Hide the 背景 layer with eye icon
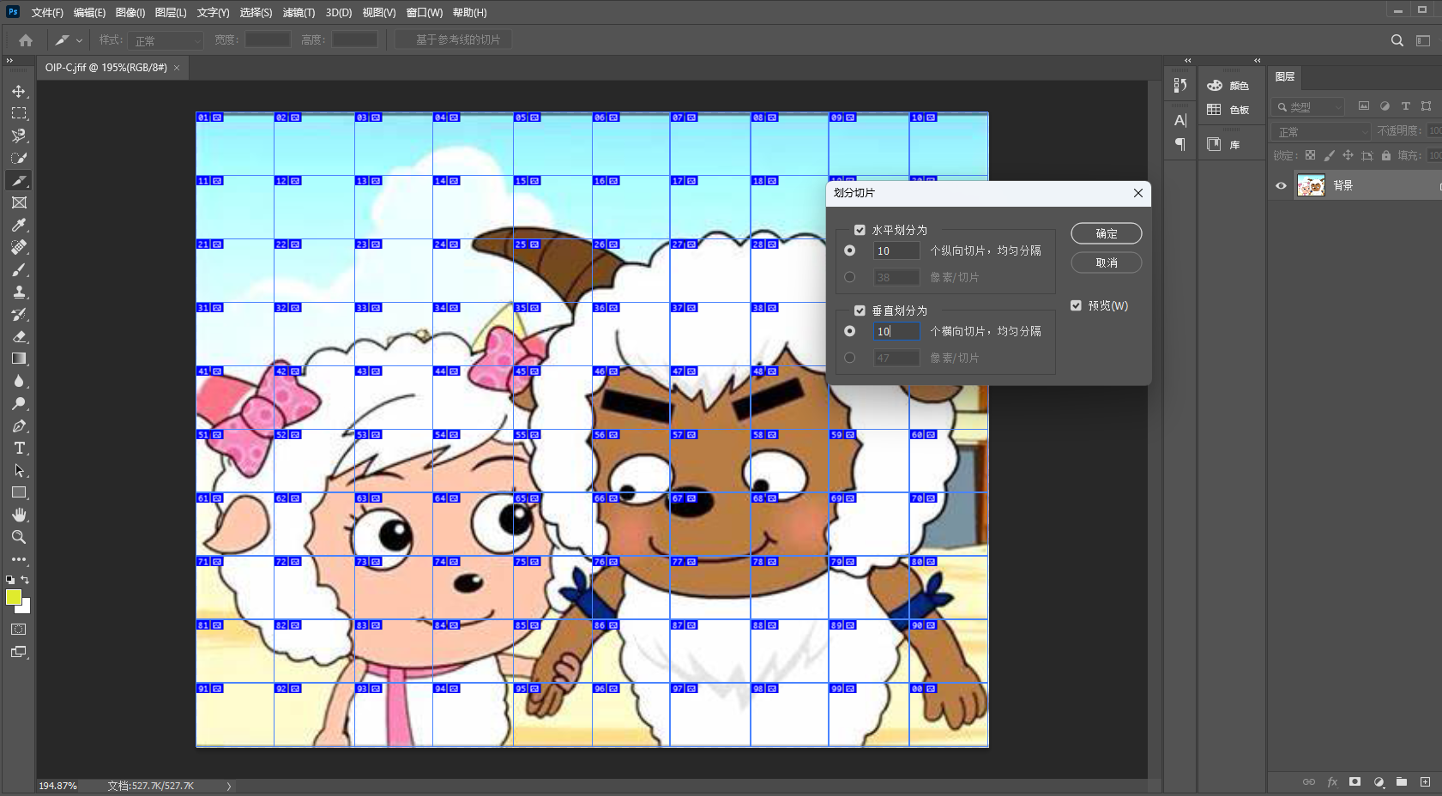 point(1281,185)
